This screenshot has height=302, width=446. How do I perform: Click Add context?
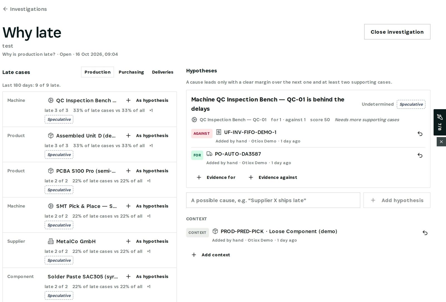(211, 255)
